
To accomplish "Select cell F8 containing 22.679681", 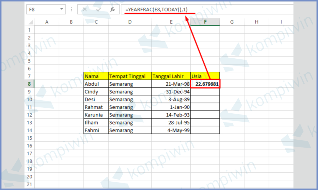I will [205, 84].
